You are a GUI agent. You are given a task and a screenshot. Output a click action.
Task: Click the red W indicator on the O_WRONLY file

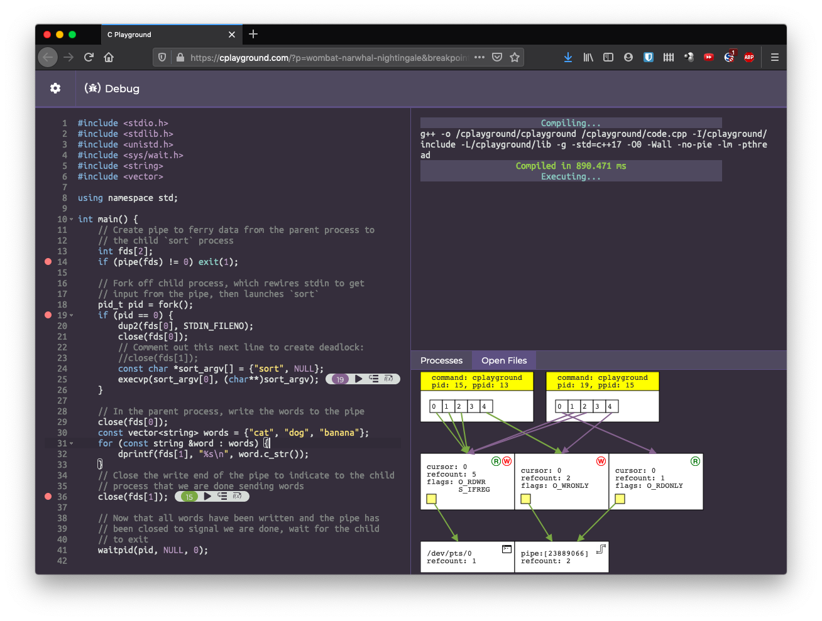point(600,461)
